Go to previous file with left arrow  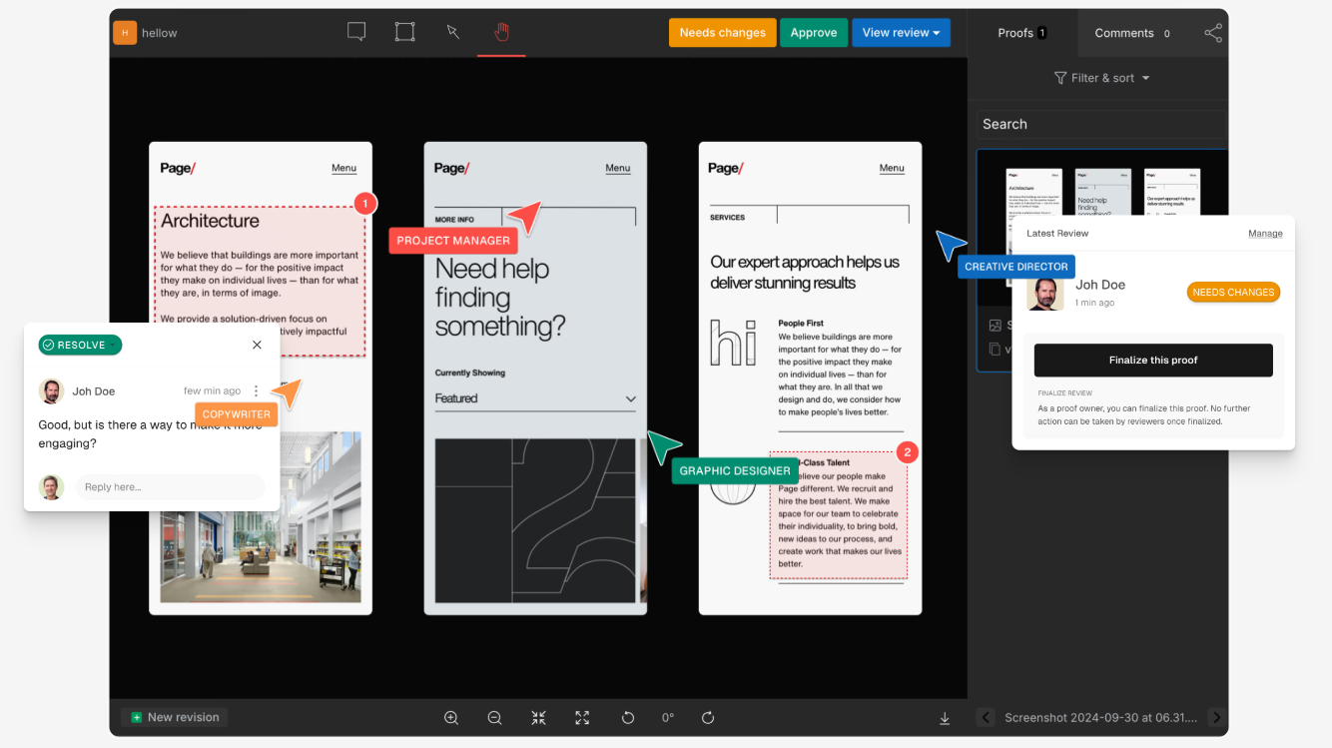[x=986, y=717]
